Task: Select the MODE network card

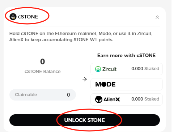Action: coord(127,84)
